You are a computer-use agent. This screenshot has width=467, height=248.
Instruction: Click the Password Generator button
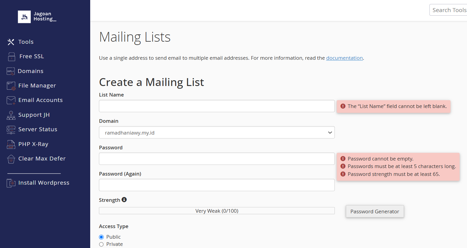[x=375, y=211]
